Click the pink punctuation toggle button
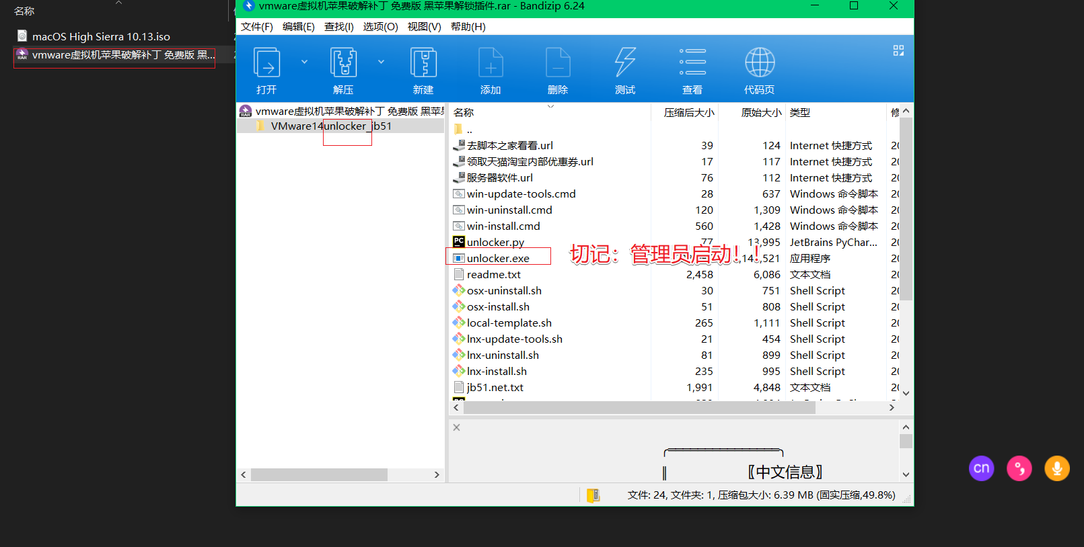Screen dimensions: 1084x547 1019,468
